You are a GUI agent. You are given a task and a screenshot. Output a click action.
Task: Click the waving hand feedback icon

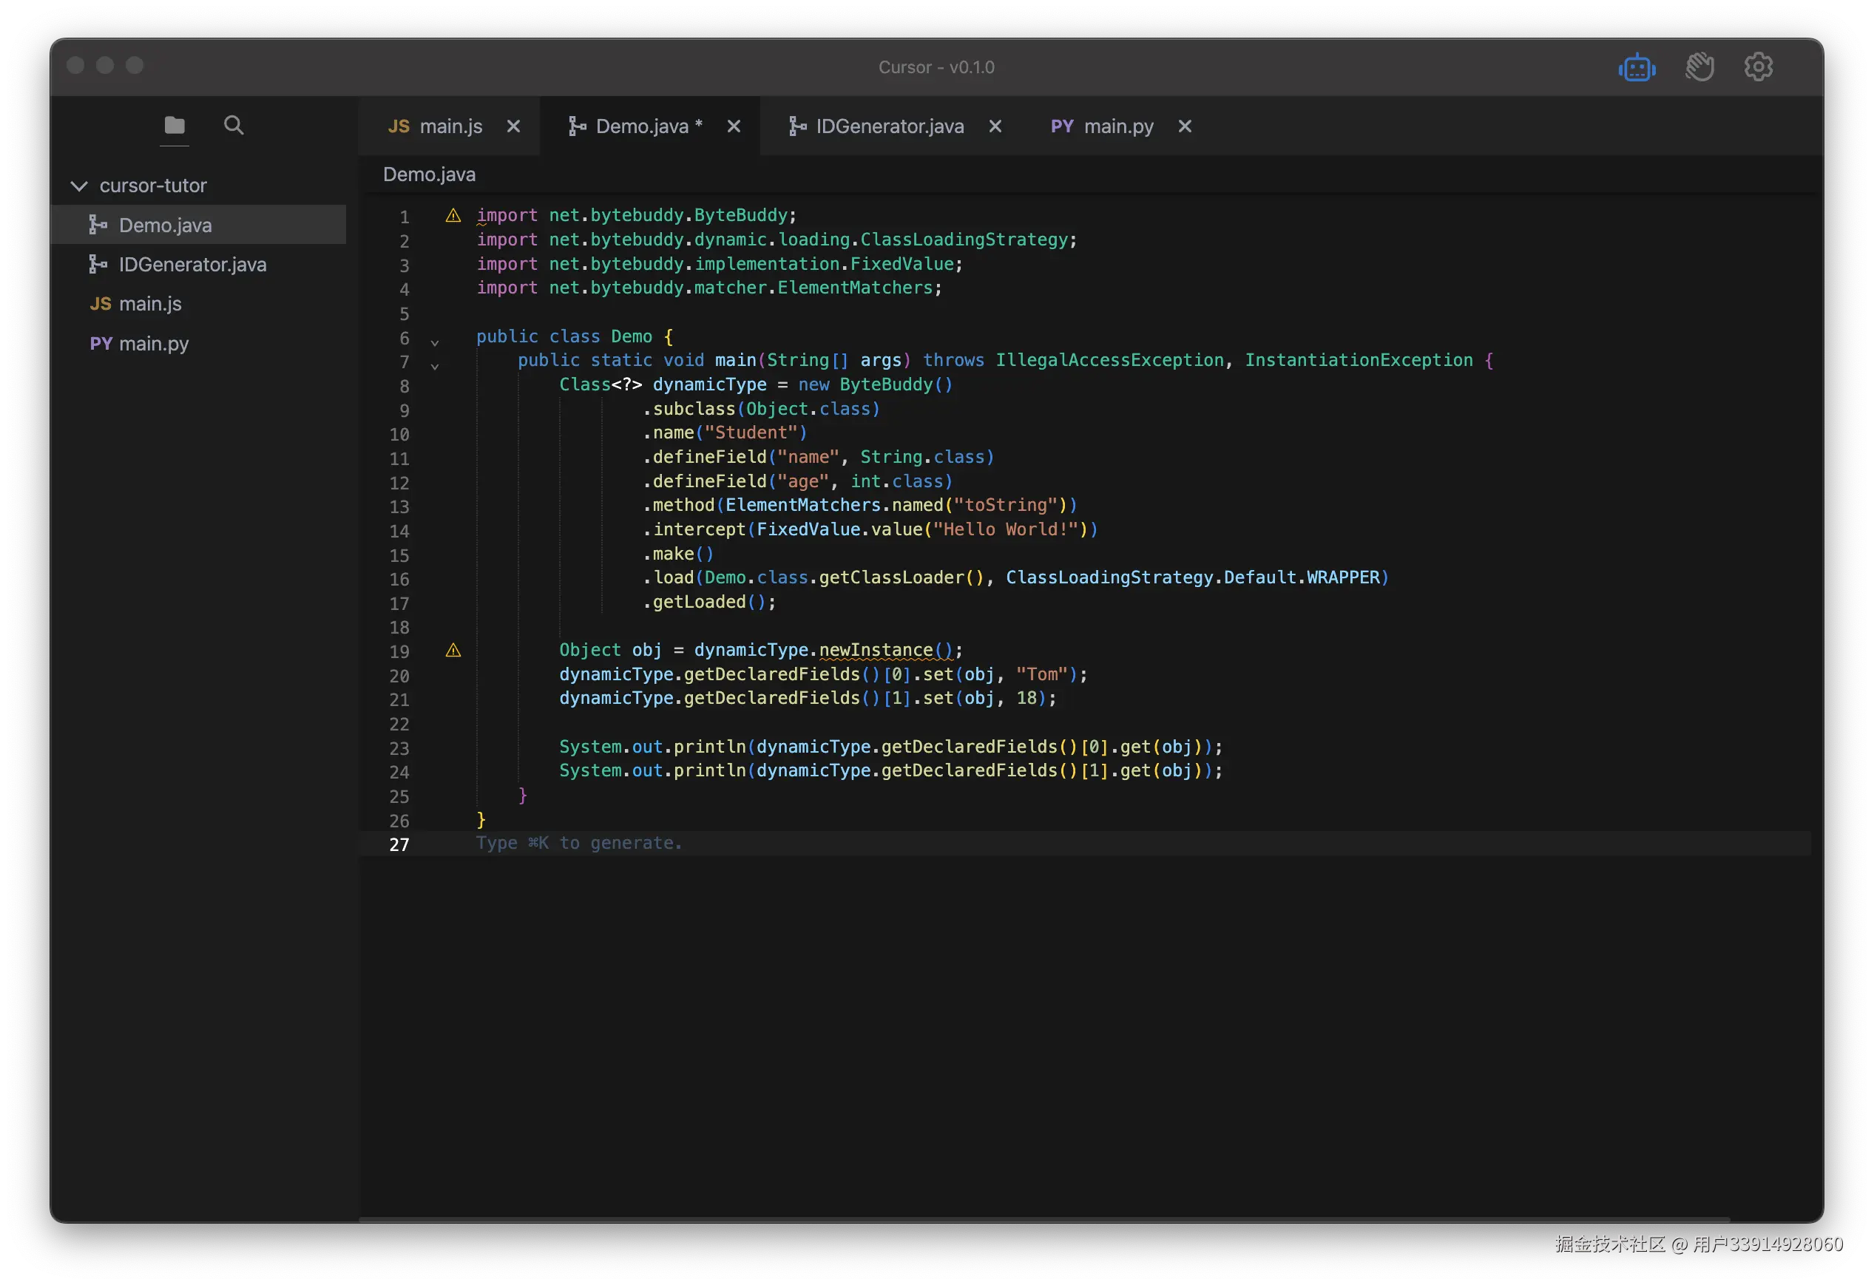point(1699,67)
